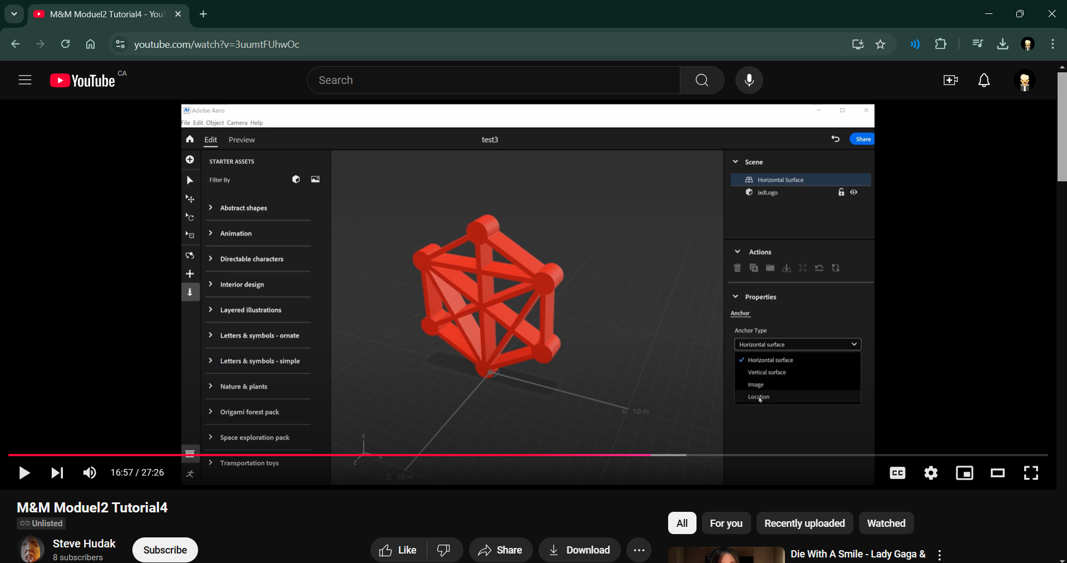1067x563 pixels.
Task: Click the duplicate icon under Actions
Action: [754, 268]
